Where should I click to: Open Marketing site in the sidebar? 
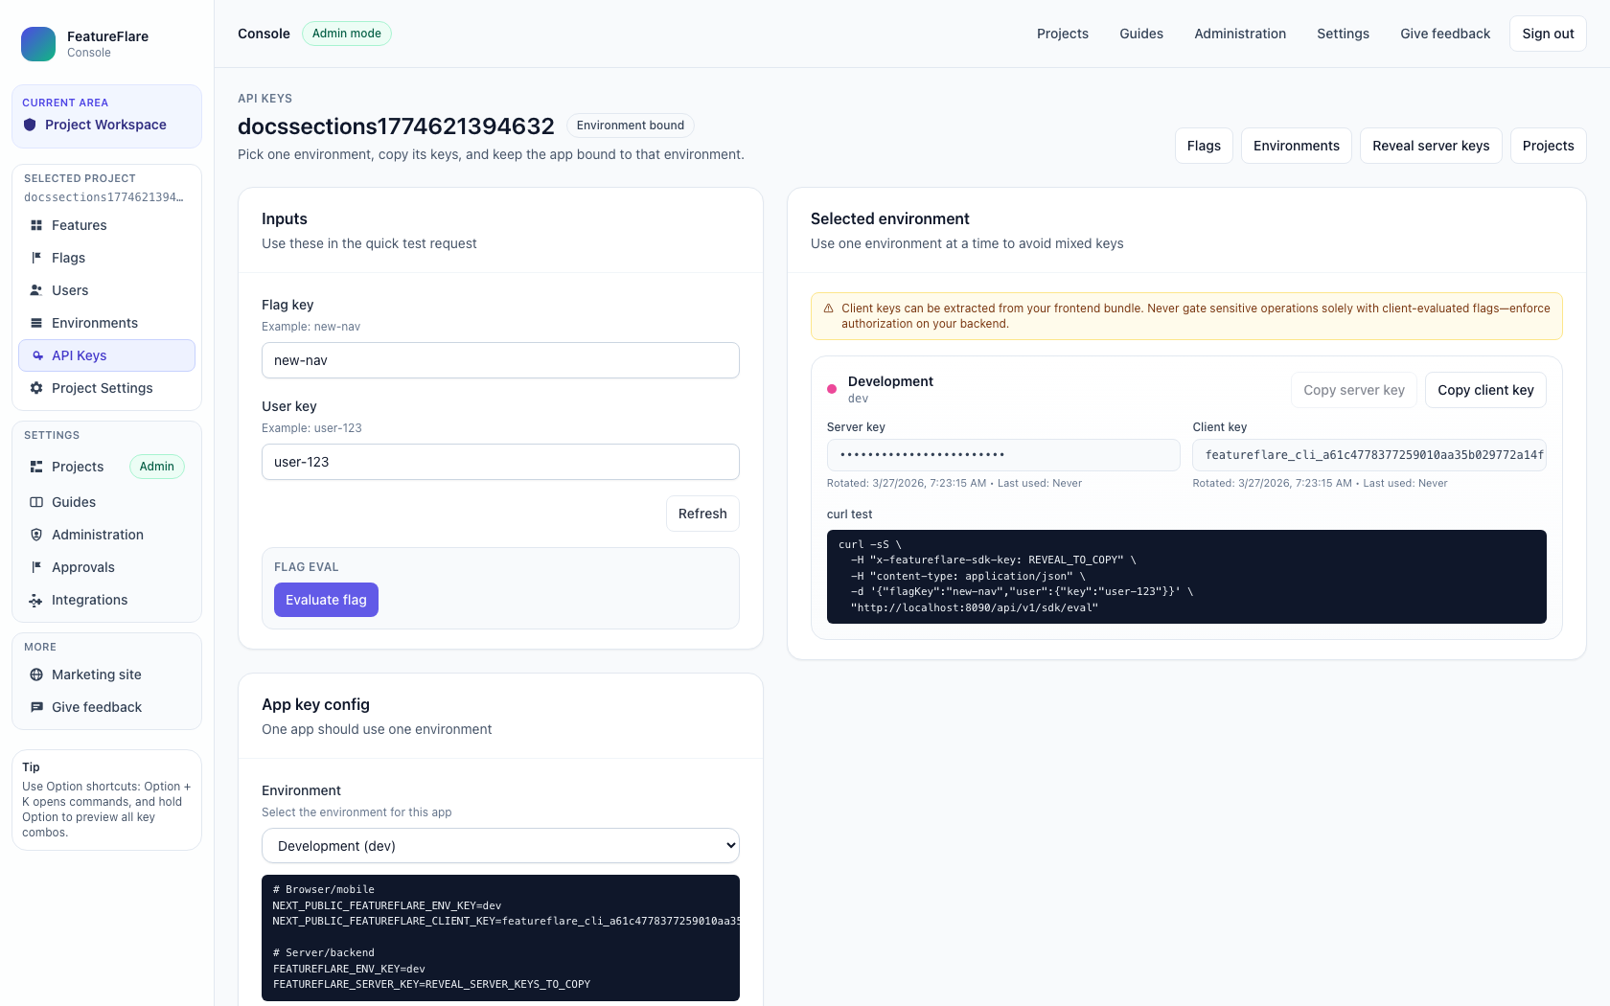pos(106,674)
